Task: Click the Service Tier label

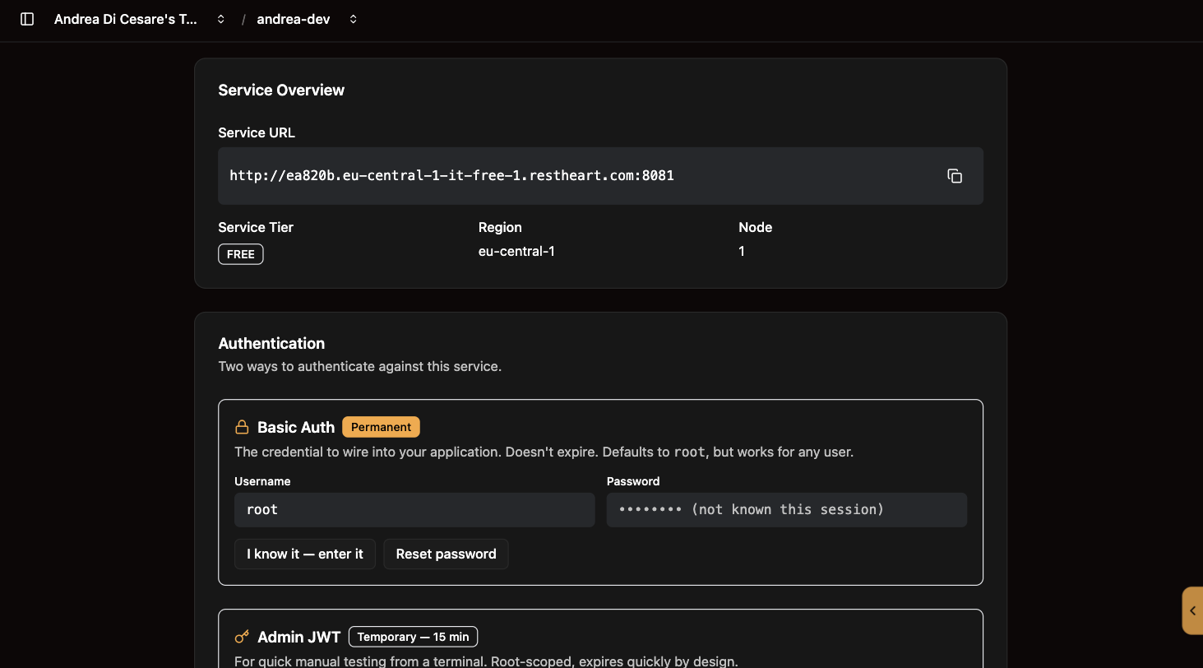Action: point(256,227)
